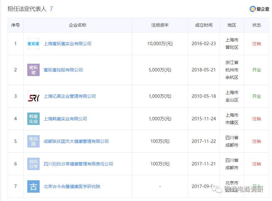The height and width of the screenshot is (201, 272).
Task: Click 100万(元) in the 四川刘氏分享 row
Action: (x=160, y=164)
